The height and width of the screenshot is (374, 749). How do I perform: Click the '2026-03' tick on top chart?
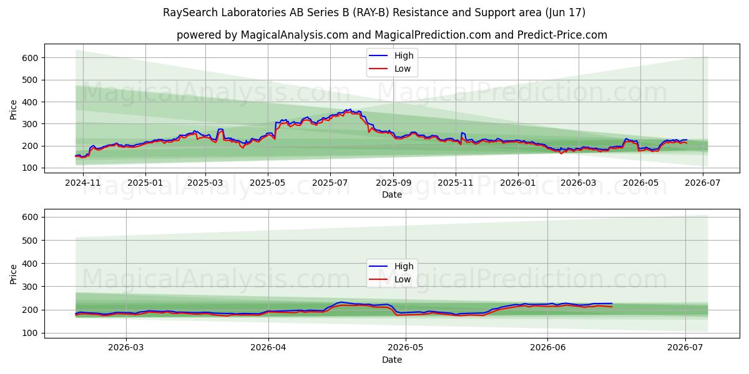tap(578, 183)
